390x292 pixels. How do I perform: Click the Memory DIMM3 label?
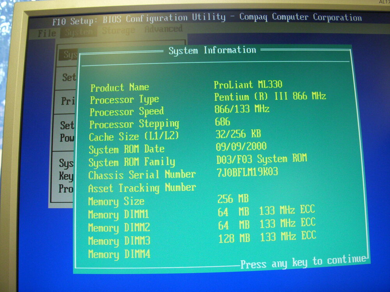pos(119,241)
